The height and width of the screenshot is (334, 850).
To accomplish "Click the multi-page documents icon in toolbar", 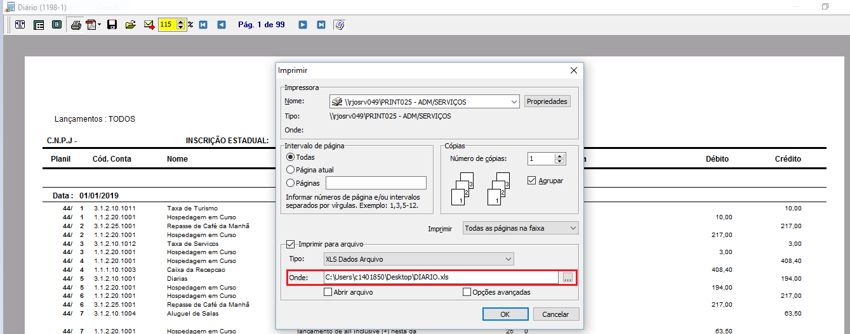I will pyautogui.click(x=340, y=25).
